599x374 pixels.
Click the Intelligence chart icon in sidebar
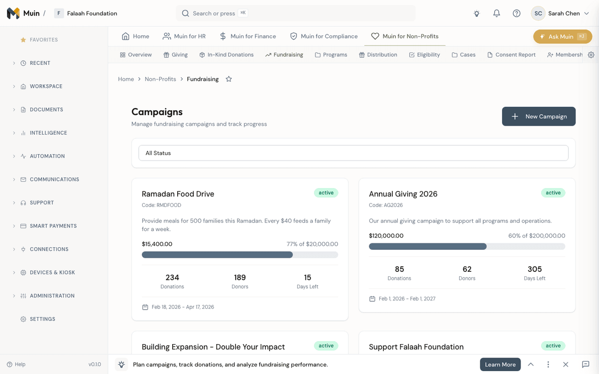pyautogui.click(x=23, y=133)
